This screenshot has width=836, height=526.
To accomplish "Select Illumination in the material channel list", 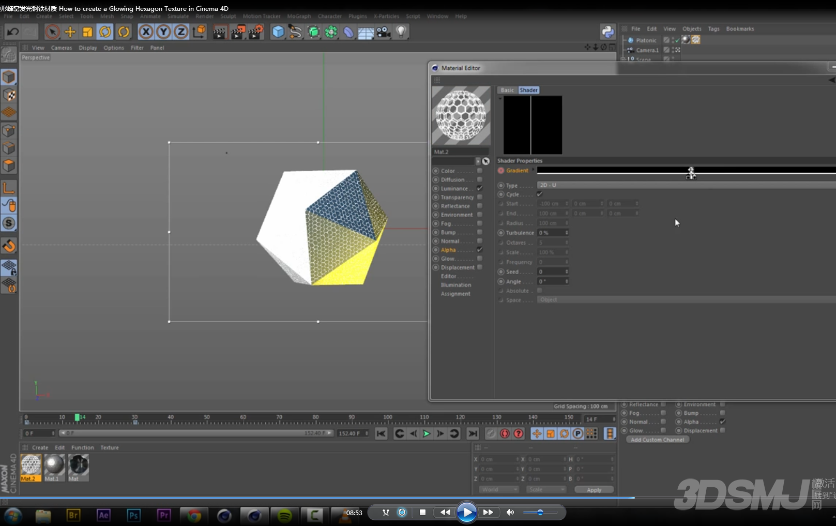I will click(x=455, y=285).
